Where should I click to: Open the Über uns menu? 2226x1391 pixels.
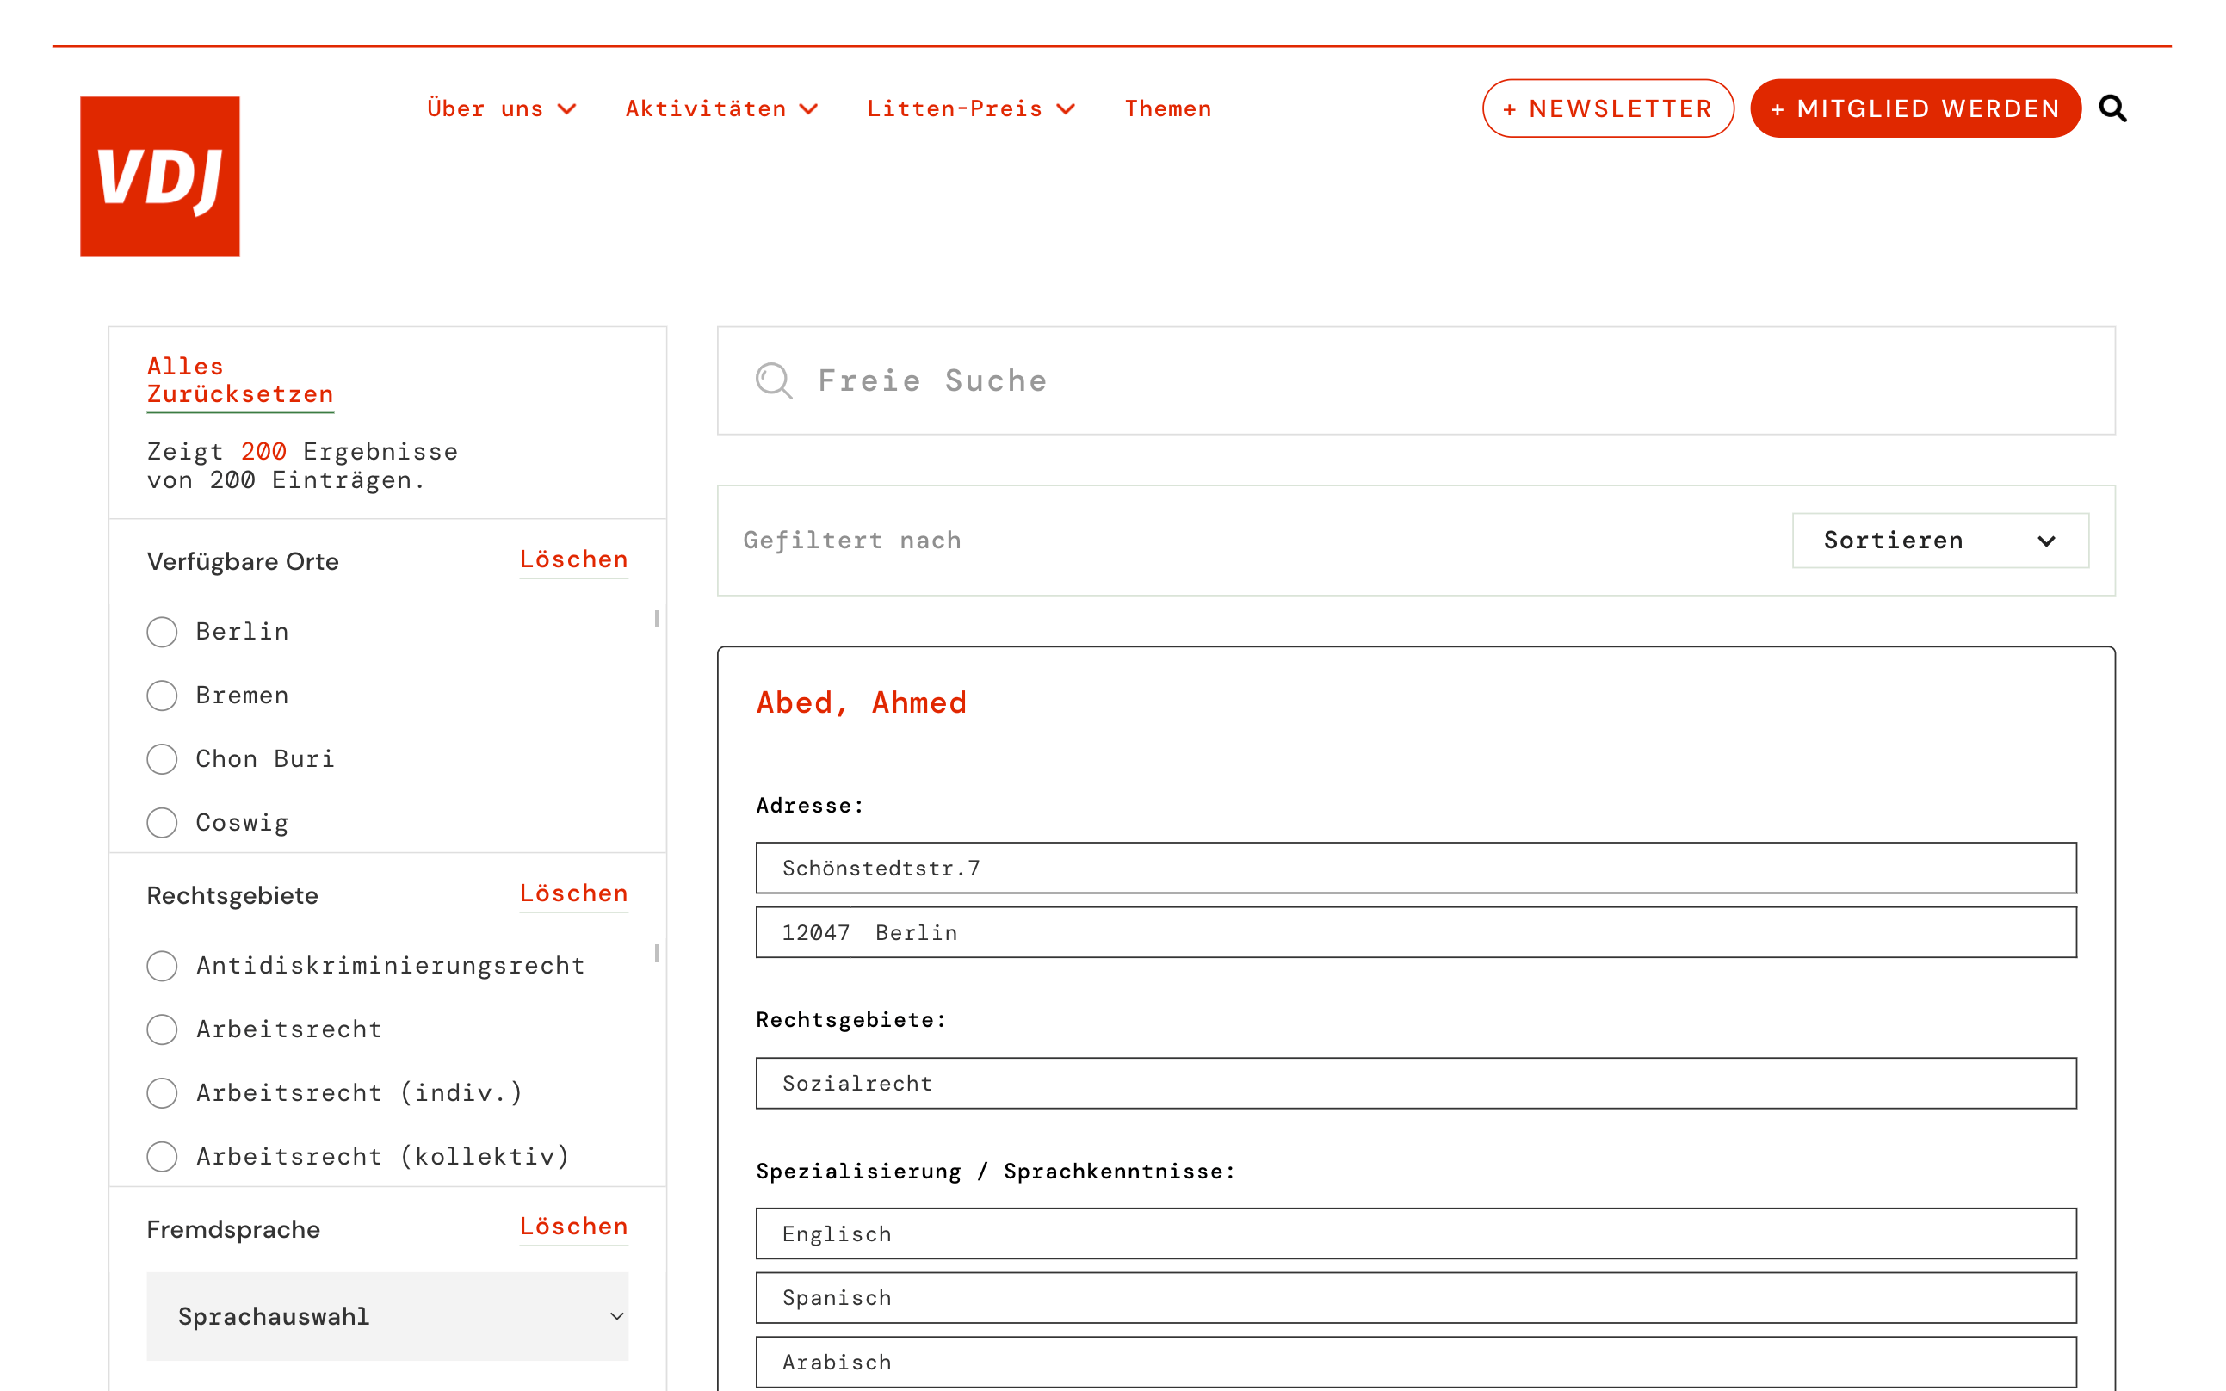485,108
